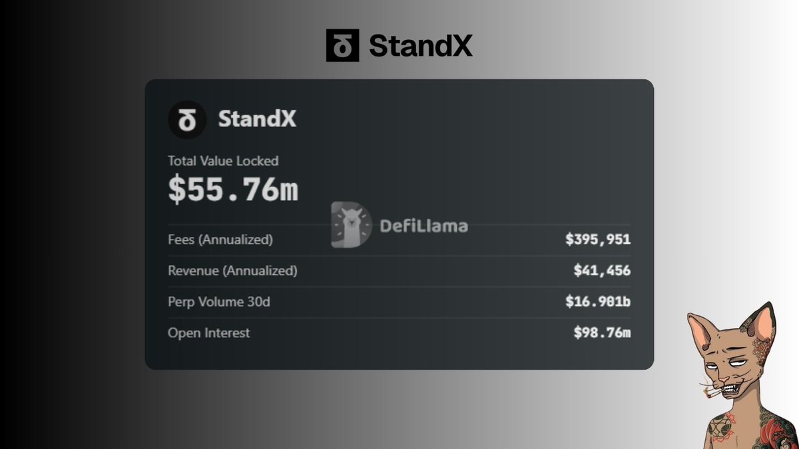Image resolution: width=799 pixels, height=449 pixels.
Task: Click the square StandX logo in the header
Action: click(342, 45)
